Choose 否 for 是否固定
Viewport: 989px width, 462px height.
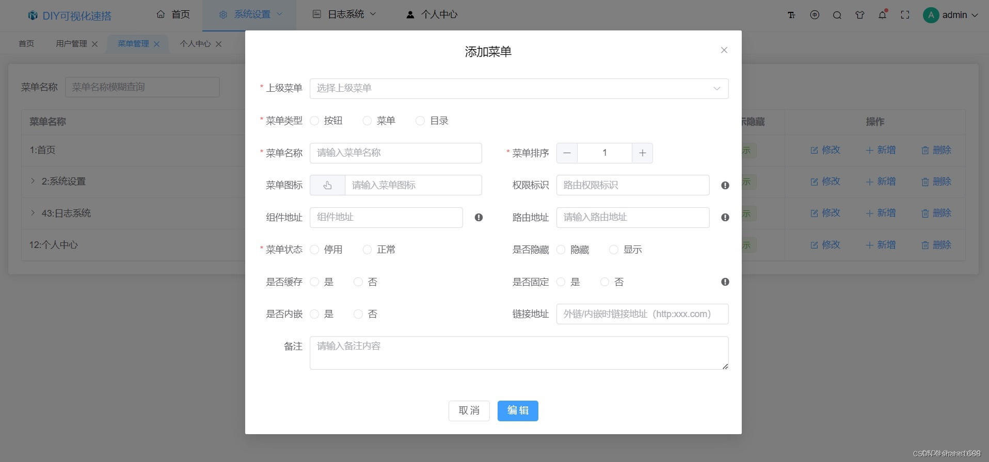click(605, 282)
